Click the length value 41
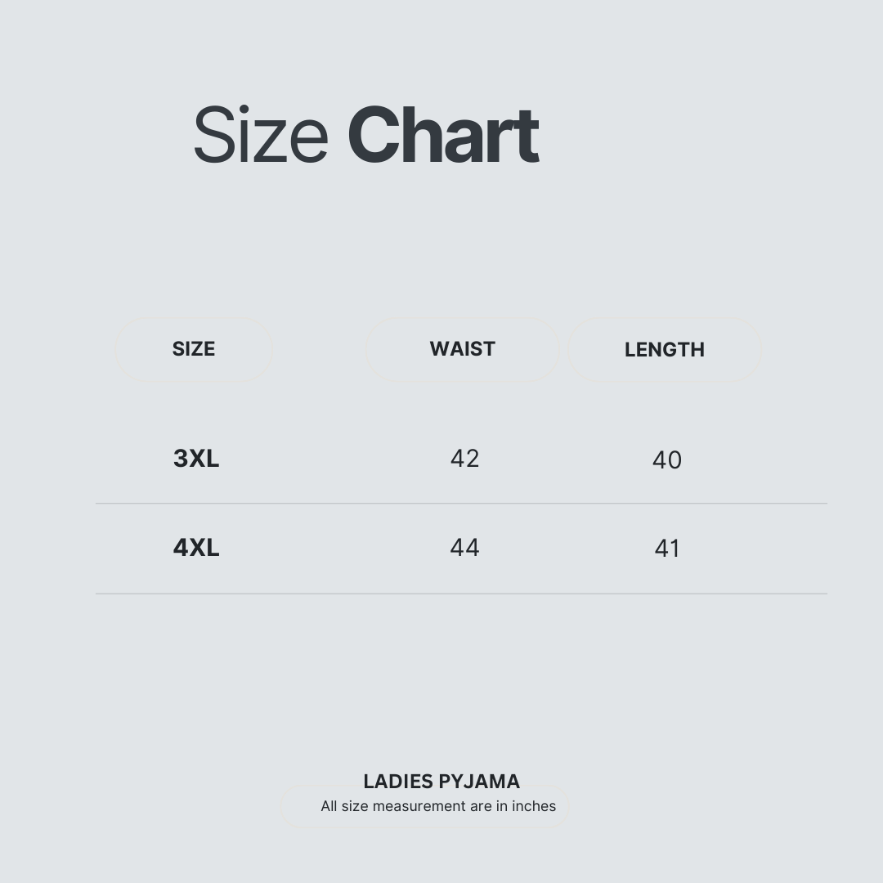This screenshot has width=883, height=883. (667, 549)
